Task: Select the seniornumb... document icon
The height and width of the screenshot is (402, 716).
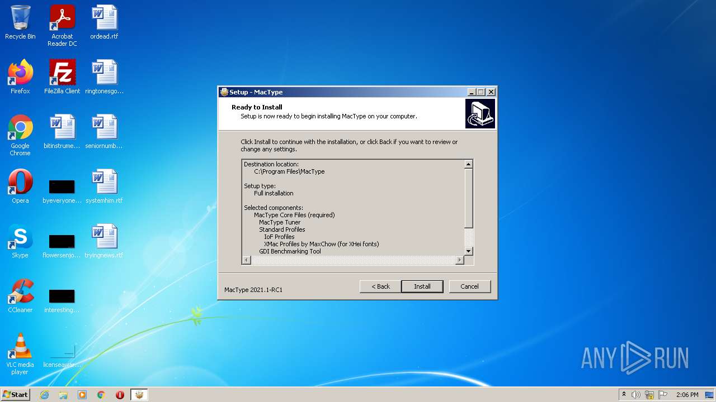Action: pyautogui.click(x=104, y=132)
